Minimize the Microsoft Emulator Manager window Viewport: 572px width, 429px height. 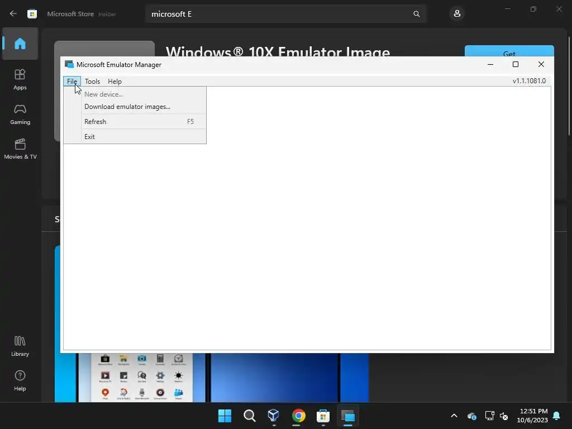[x=490, y=65]
